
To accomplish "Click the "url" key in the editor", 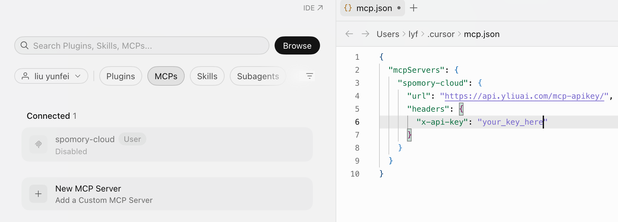I will (419, 96).
